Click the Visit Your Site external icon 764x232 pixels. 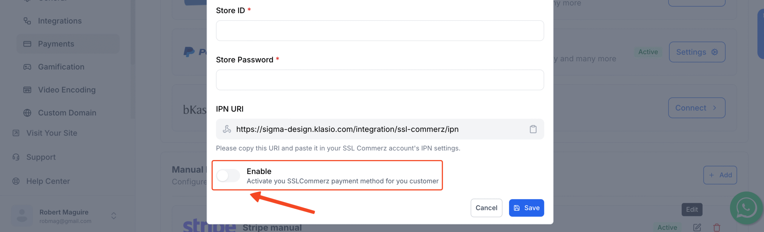[16, 133]
